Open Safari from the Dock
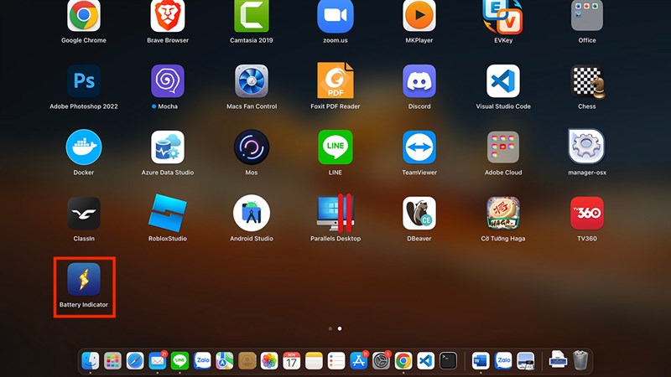671x377 pixels. coord(135,361)
